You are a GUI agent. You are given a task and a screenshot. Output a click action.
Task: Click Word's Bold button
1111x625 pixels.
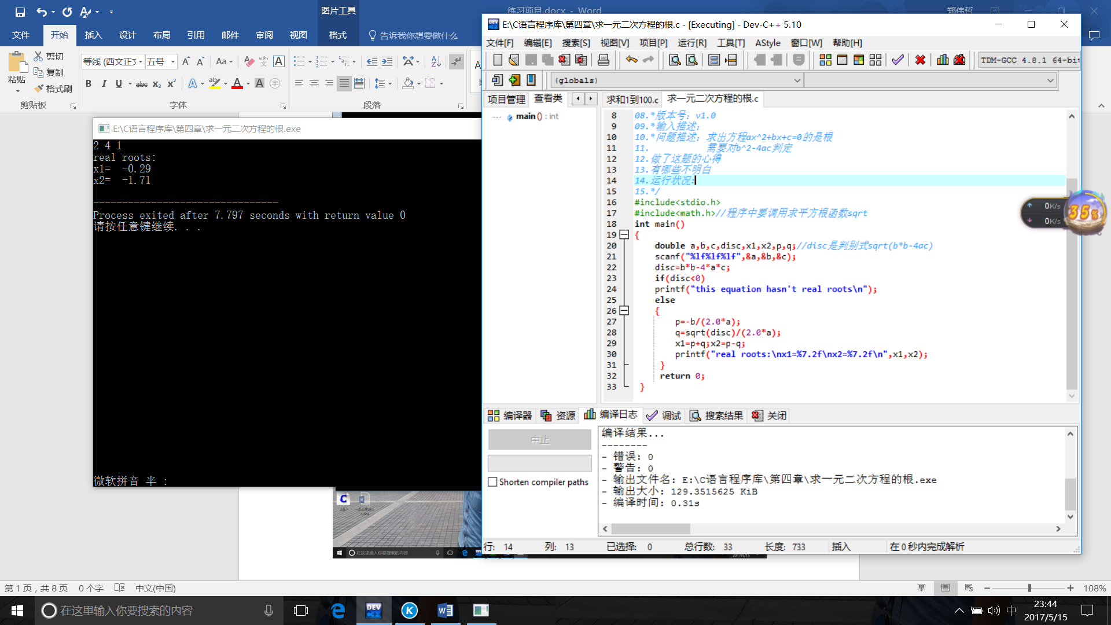click(89, 83)
